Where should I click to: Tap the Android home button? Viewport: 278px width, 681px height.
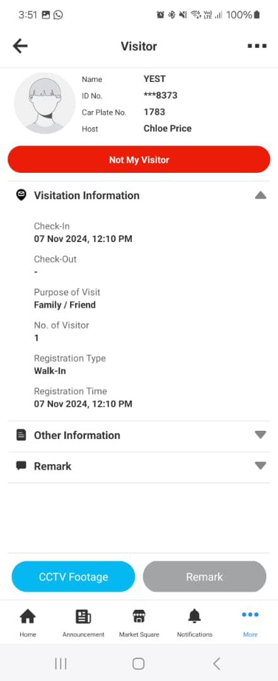[x=139, y=663]
